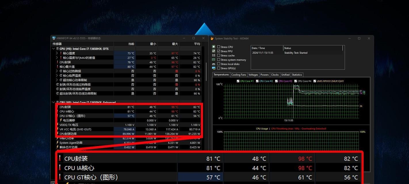
Task: Click the 2024/11/1 15:11:55 log timestamp
Action: pos(263,53)
